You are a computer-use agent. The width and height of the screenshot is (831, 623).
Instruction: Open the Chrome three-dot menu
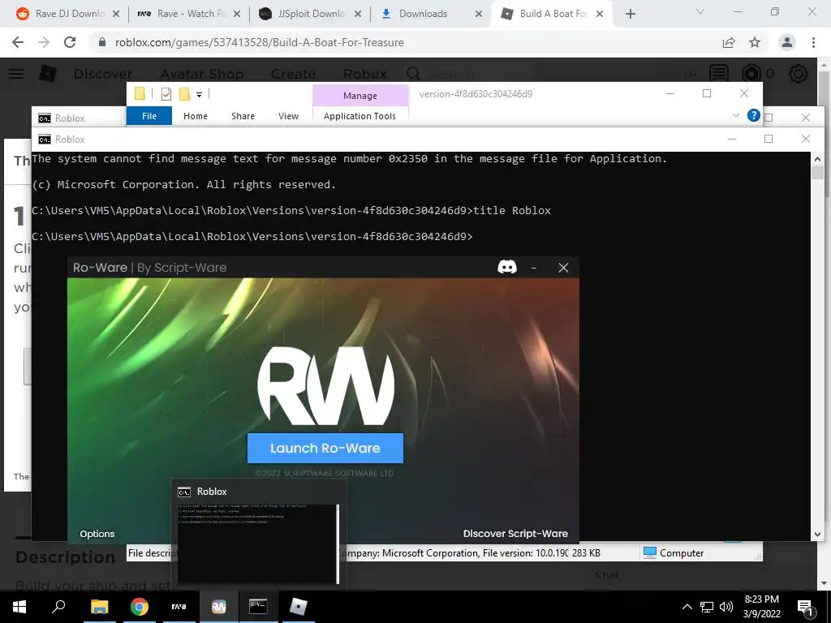point(813,42)
